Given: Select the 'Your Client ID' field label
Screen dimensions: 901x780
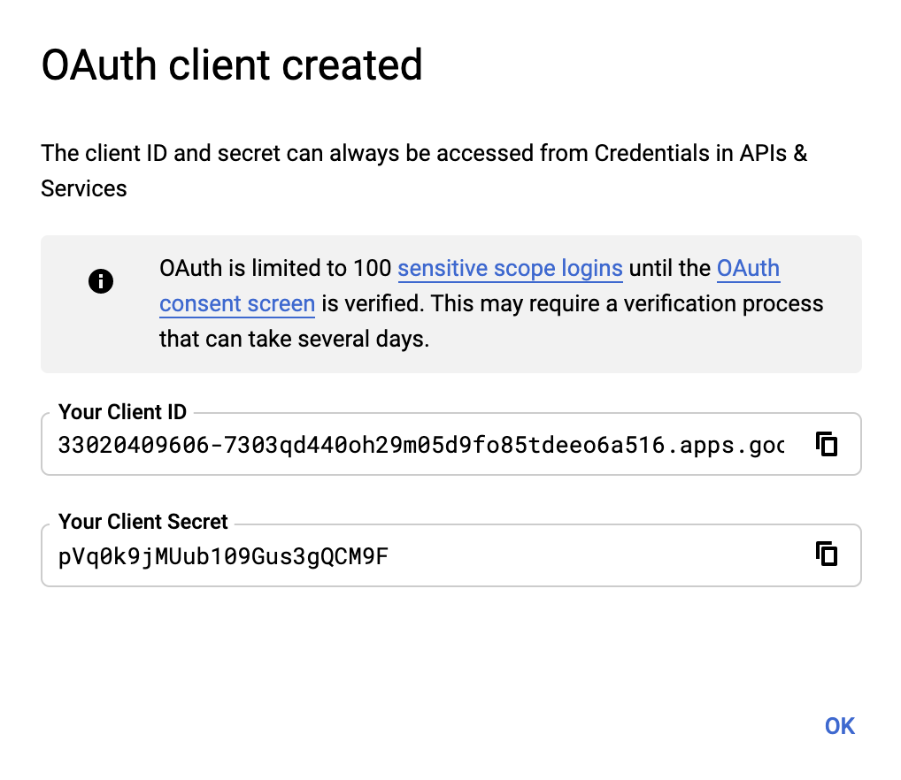Looking at the screenshot, I should pyautogui.click(x=123, y=412).
